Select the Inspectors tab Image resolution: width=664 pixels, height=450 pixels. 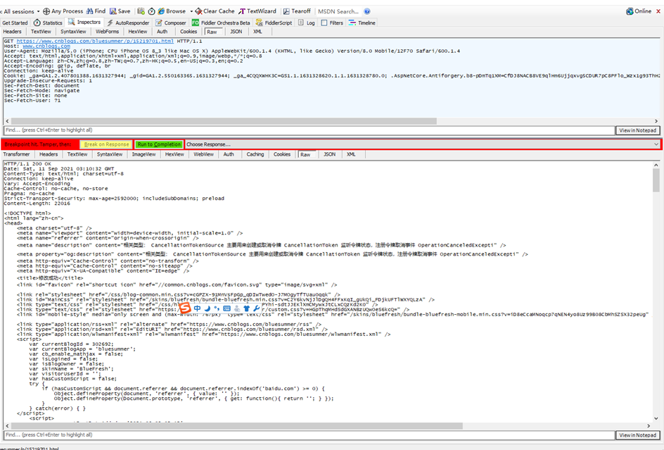84,22
